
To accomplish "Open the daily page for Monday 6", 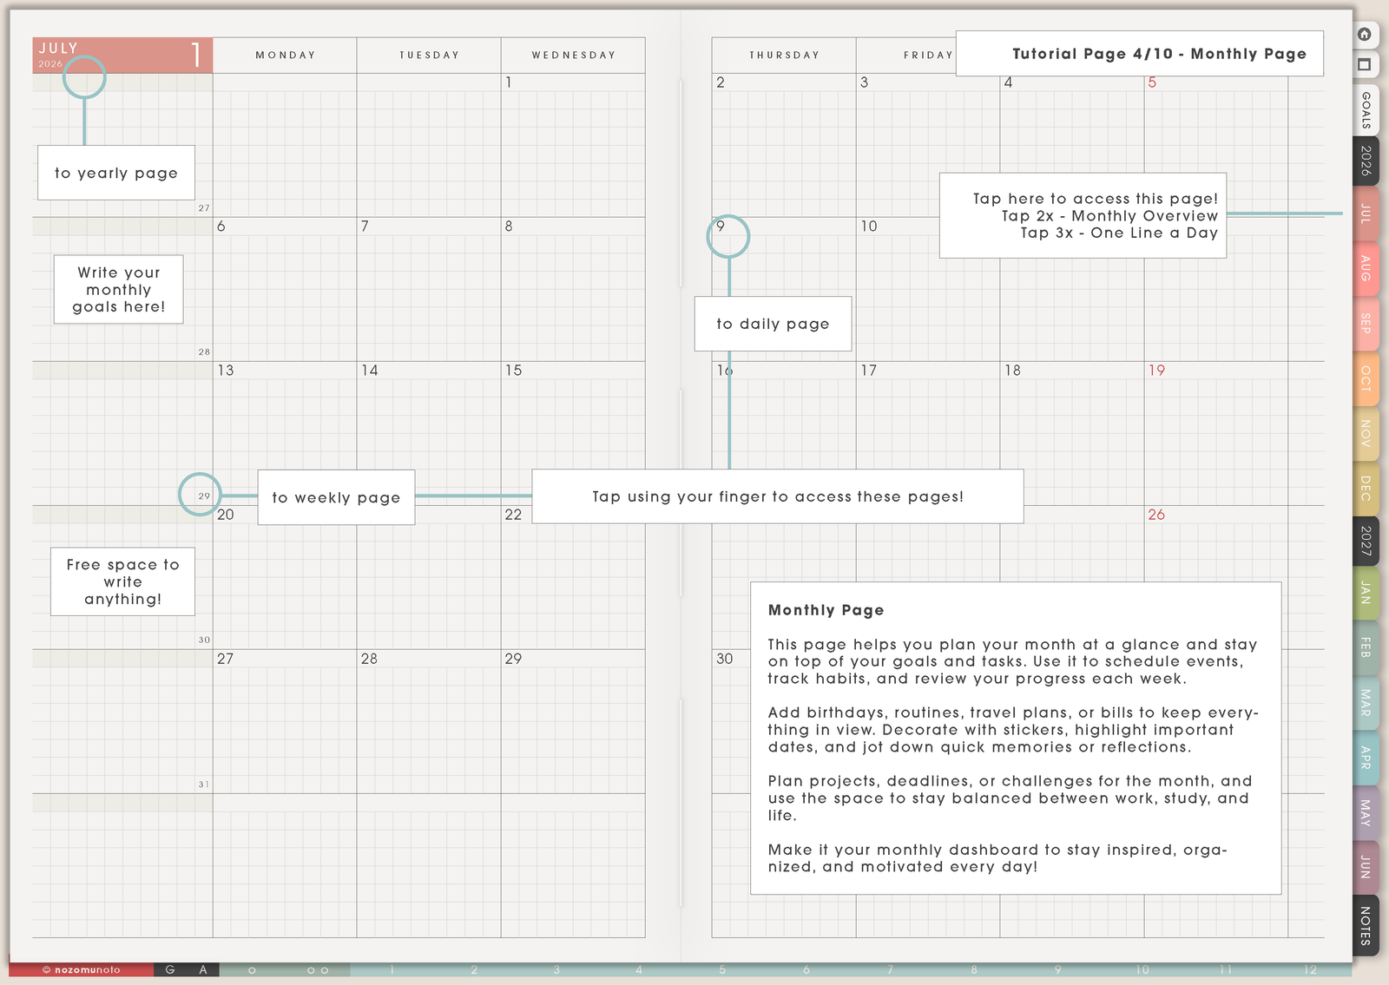I will [221, 227].
